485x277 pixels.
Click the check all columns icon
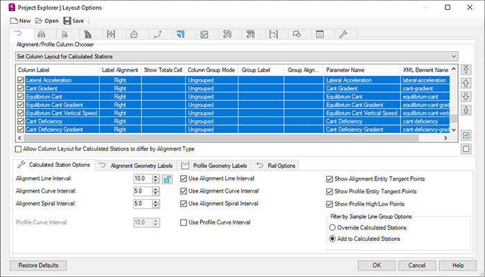point(466,135)
